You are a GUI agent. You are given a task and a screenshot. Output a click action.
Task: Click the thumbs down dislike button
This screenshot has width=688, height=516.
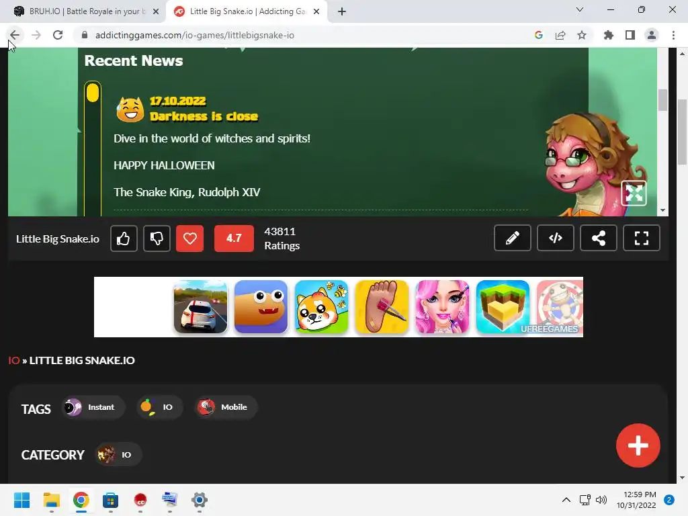[x=157, y=239]
